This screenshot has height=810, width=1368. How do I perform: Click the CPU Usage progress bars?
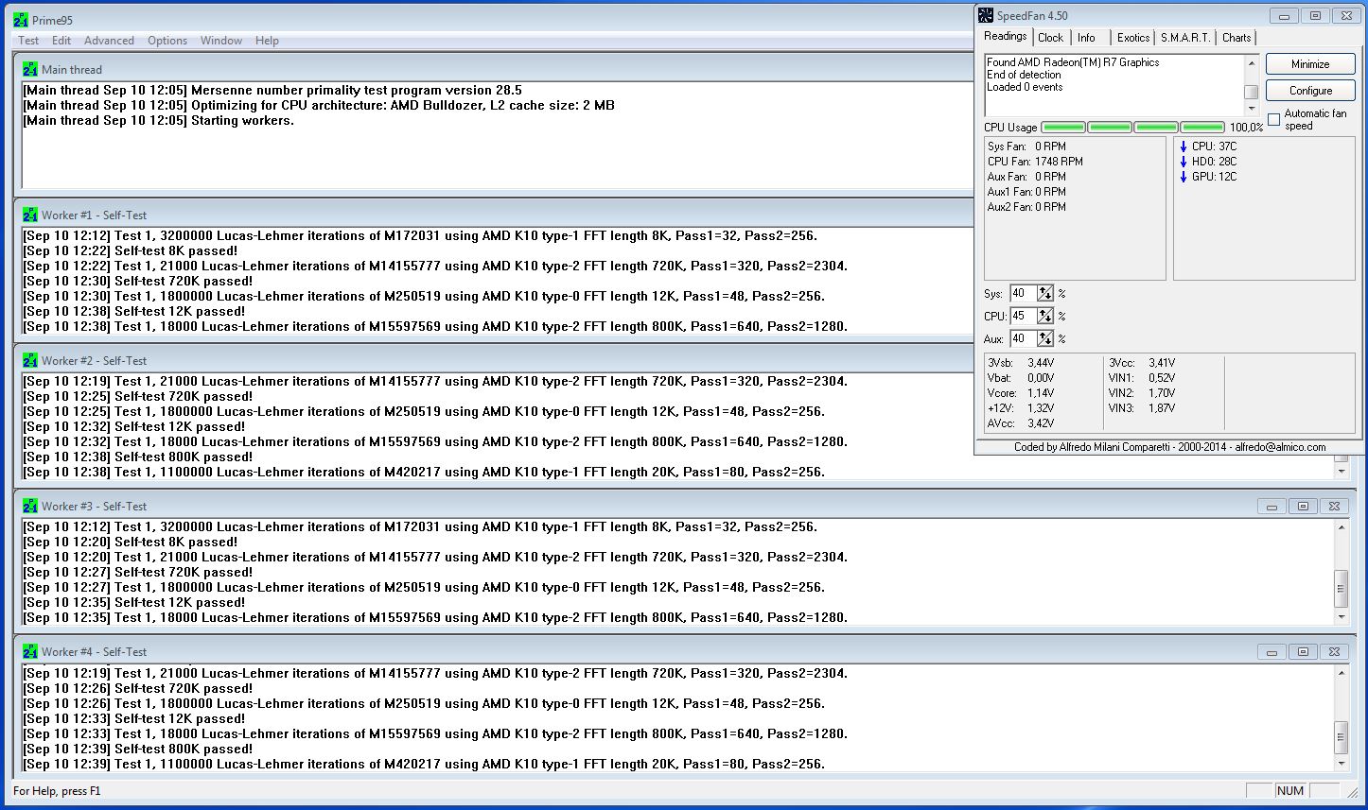coord(1133,127)
